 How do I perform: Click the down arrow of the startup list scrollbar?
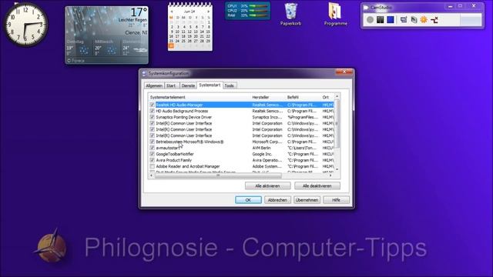point(337,169)
